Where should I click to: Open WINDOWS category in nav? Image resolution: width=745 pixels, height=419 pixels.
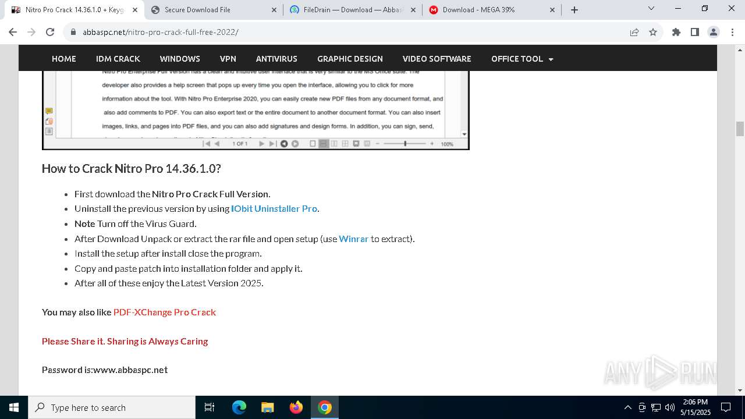(x=180, y=59)
